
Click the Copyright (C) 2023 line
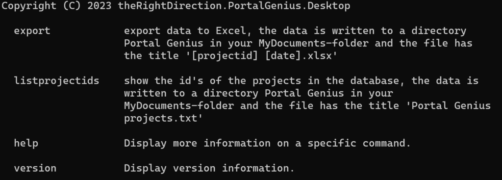click(176, 6)
